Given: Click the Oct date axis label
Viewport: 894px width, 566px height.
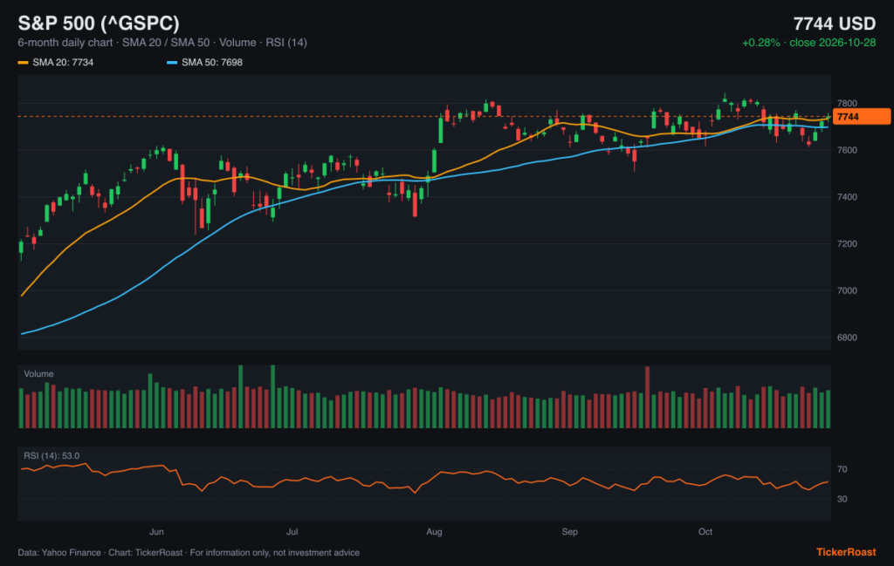Looking at the screenshot, I should pos(705,531).
